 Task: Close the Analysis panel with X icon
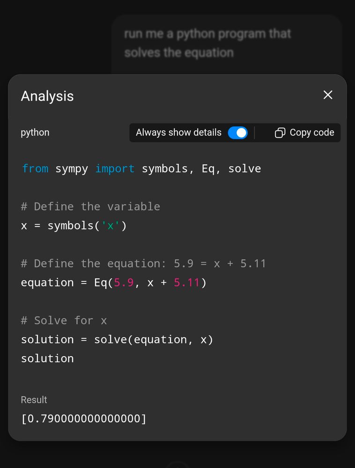tap(328, 95)
